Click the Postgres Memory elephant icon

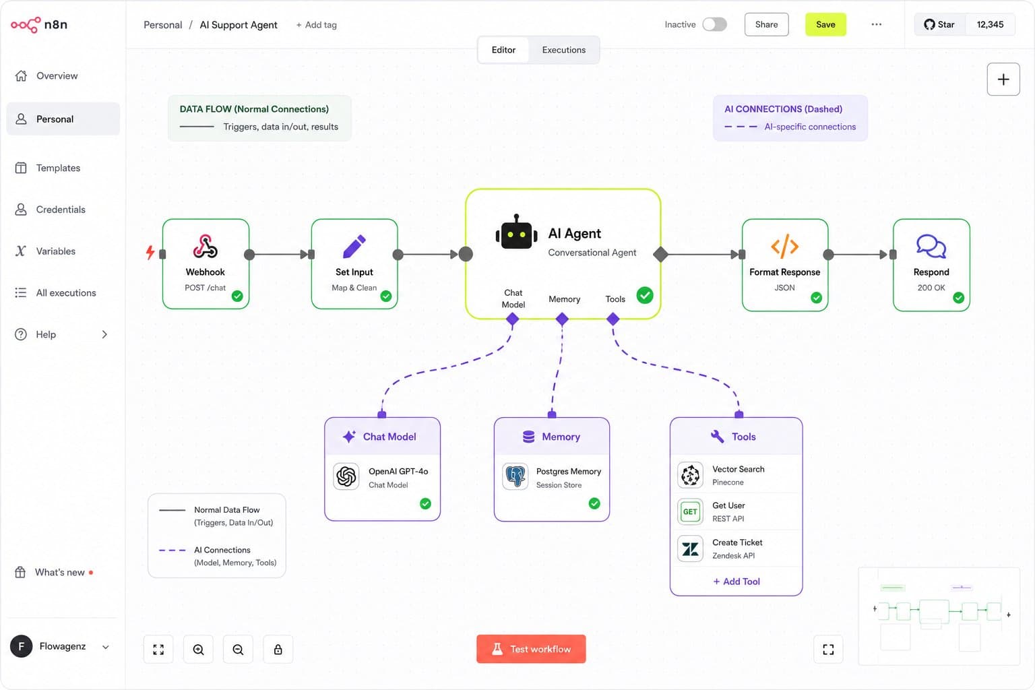[515, 477]
